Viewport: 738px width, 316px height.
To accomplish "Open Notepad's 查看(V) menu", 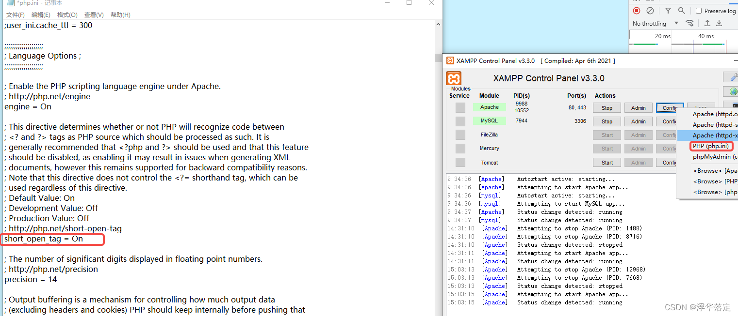I will pos(94,15).
